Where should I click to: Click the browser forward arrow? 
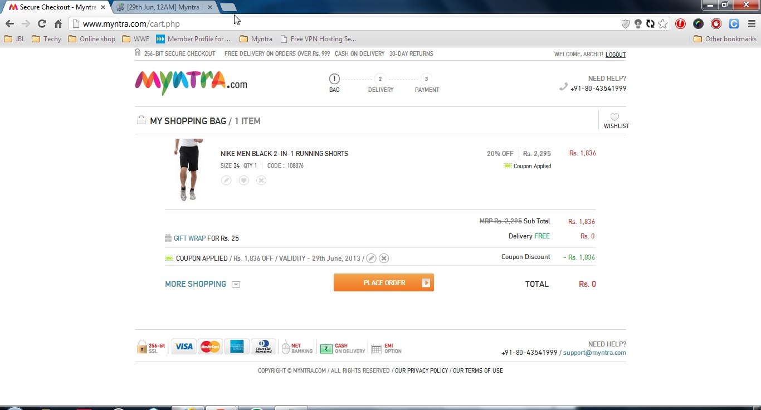click(26, 23)
